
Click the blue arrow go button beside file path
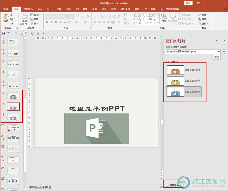224,51
